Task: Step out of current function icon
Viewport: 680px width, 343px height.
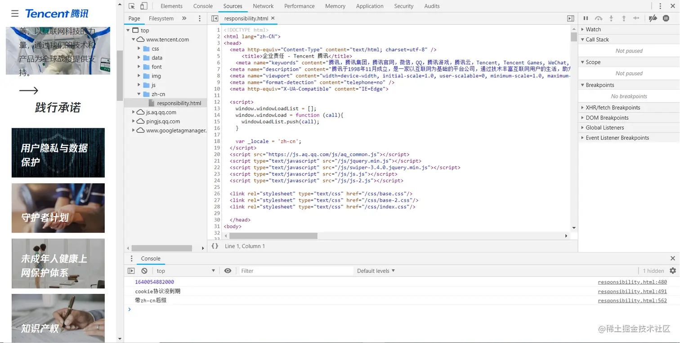Action: (624, 18)
